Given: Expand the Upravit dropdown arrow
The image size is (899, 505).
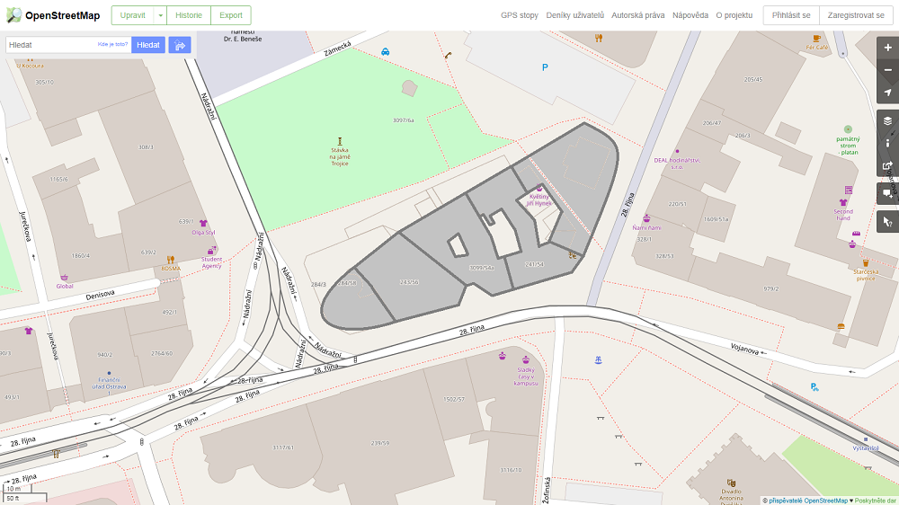Looking at the screenshot, I should pos(161,15).
